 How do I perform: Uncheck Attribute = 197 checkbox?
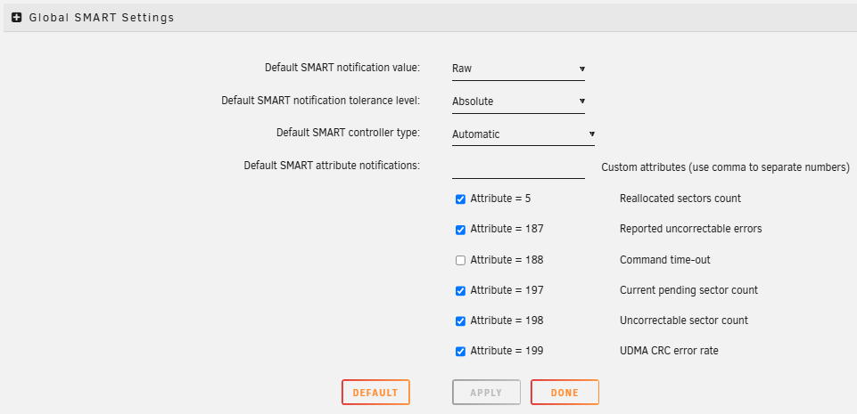[x=461, y=290]
